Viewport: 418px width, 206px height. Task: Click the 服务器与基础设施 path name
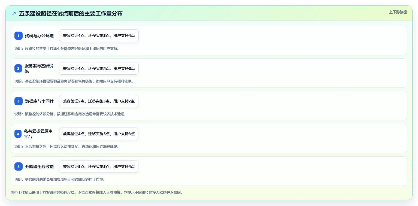pos(39,68)
